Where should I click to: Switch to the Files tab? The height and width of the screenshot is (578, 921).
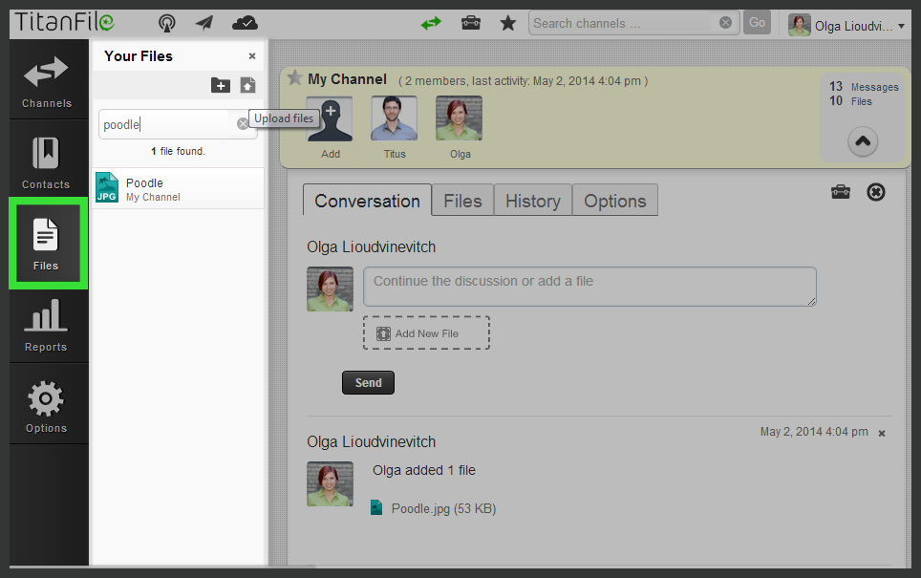click(x=462, y=201)
